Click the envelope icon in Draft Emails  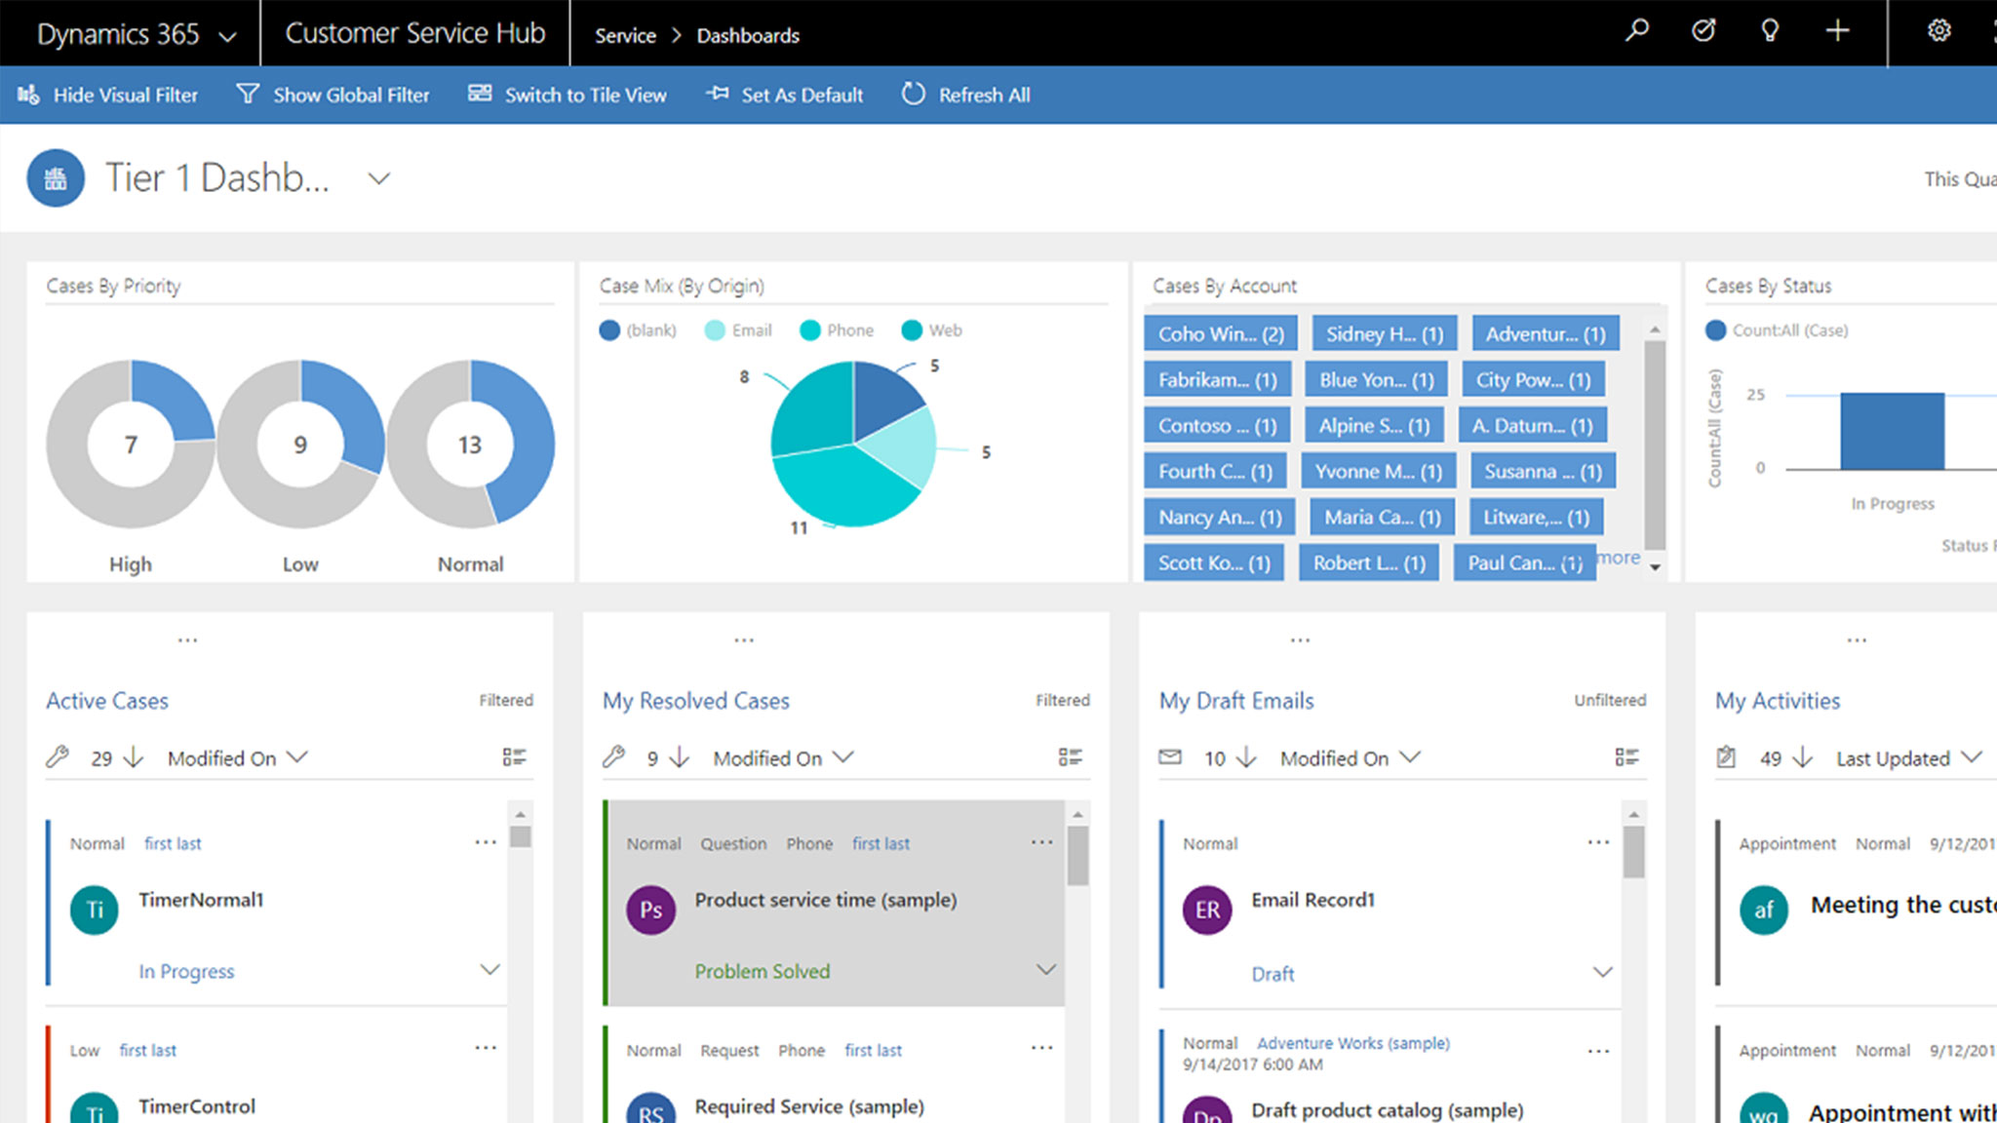1170,757
